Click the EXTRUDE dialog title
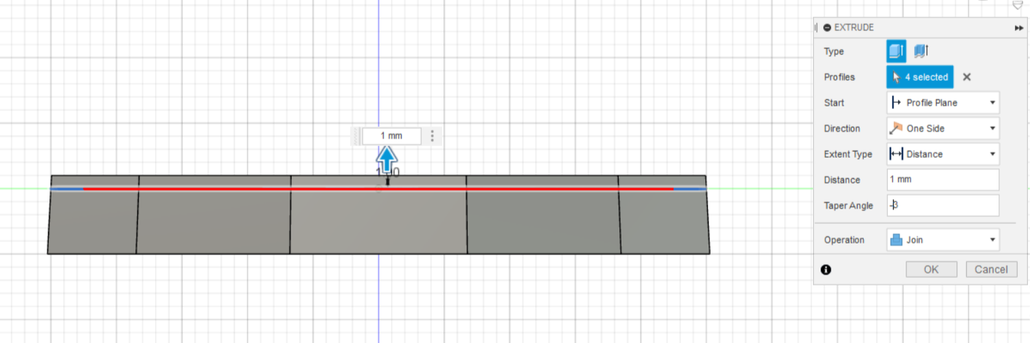1030x343 pixels. 854,27
